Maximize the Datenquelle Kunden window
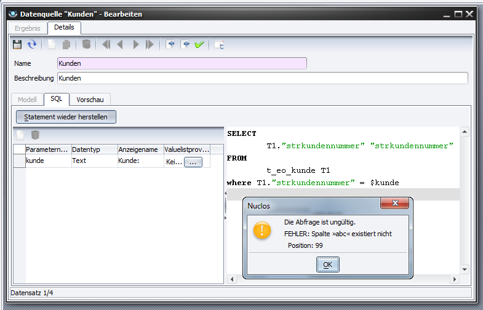This screenshot has width=483, height=310. click(x=458, y=14)
